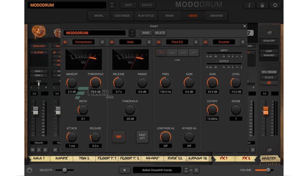This screenshot has height=176, width=304.
Task: Toggle Gate power button
Action: pyautogui.click(x=112, y=42)
